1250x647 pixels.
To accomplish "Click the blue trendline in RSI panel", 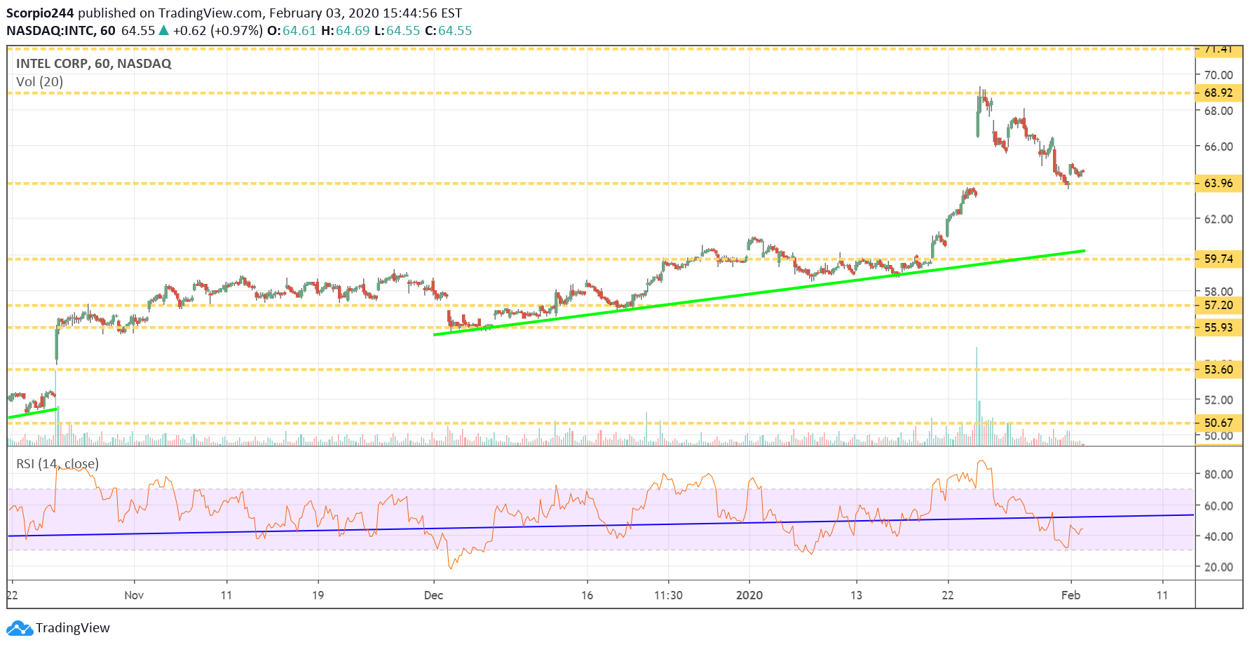I will click(601, 525).
